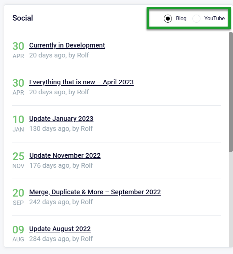Switch feed to the YouTube radio option
Viewport: 233px width, 254px height.
coord(196,19)
